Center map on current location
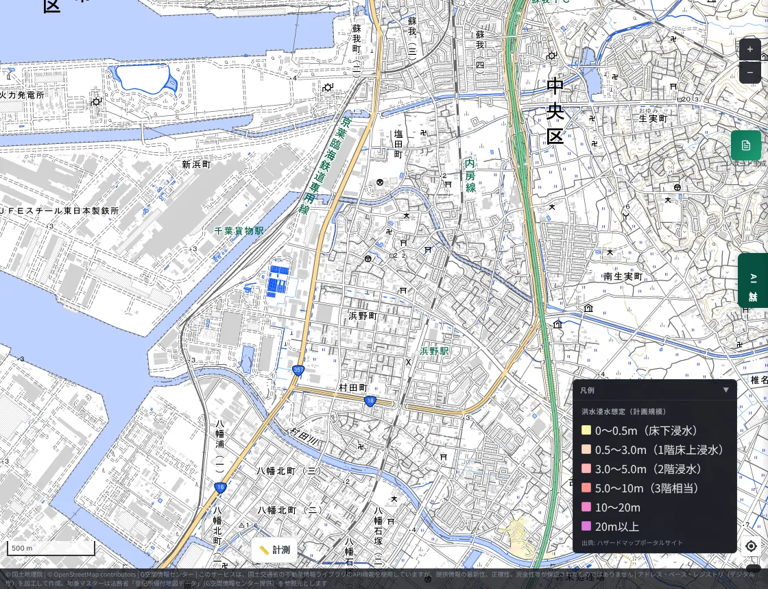Viewport: 768px width, 589px height. point(752,546)
